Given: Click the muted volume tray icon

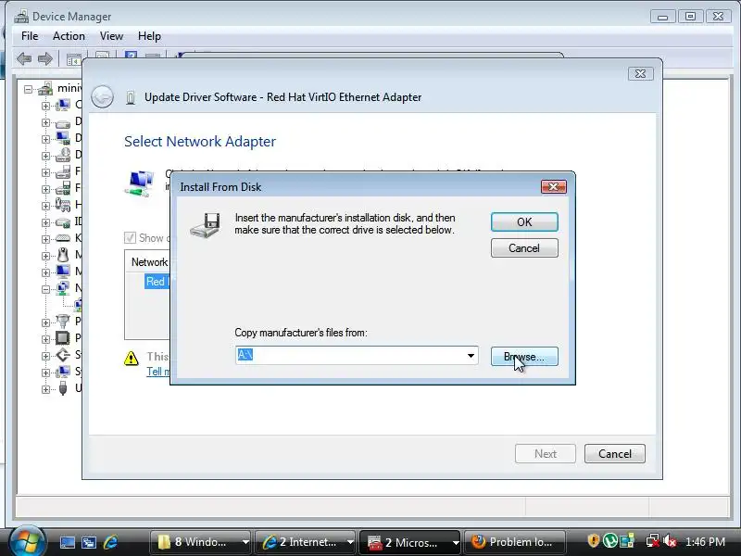Looking at the screenshot, I should point(670,540).
